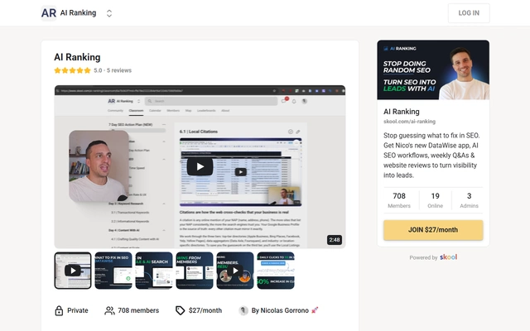Open the 'Wins from members' thumbnail

[x=195, y=271]
